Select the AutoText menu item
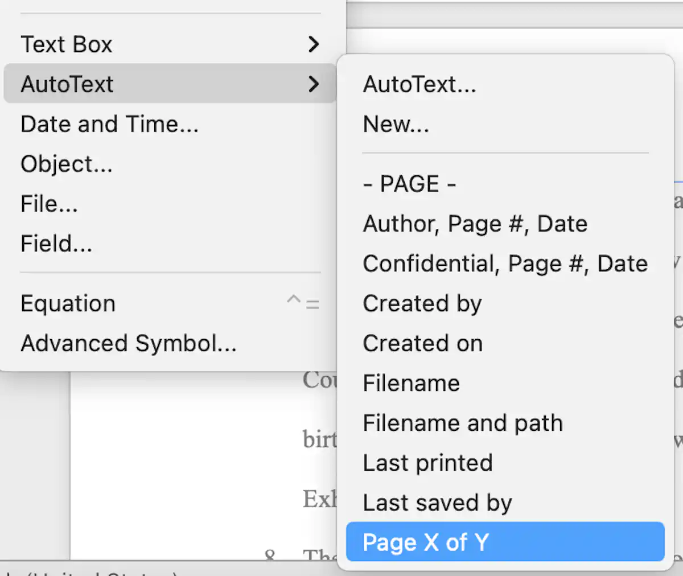 [x=67, y=84]
